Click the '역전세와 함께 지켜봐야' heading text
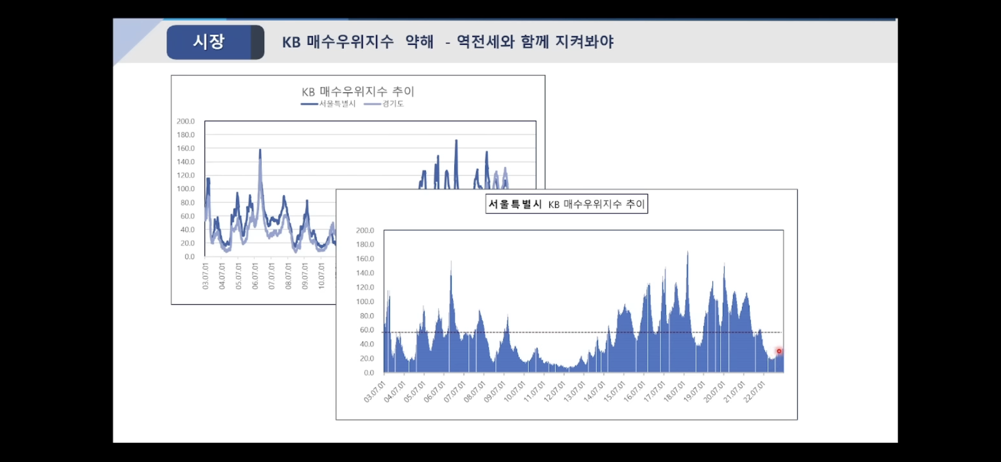The image size is (1001, 462). tap(535, 42)
